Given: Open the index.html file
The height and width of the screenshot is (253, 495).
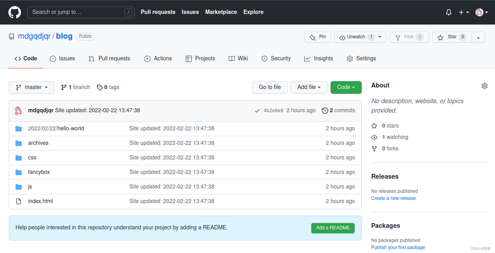Looking at the screenshot, I should click(40, 201).
